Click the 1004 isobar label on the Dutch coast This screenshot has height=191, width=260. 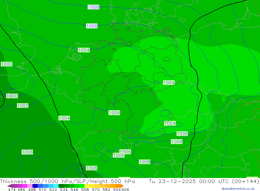[84, 50]
